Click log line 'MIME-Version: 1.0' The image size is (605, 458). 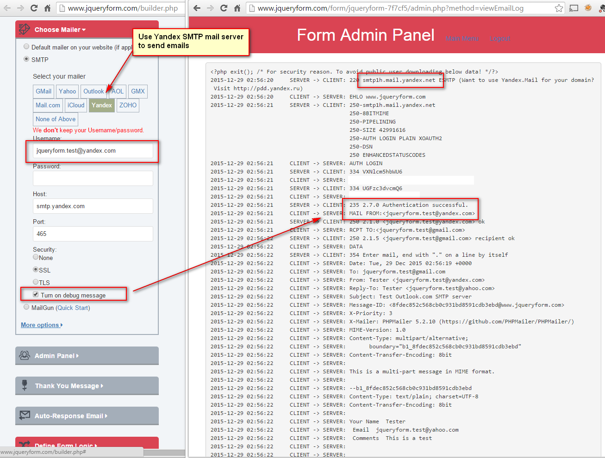377,330
